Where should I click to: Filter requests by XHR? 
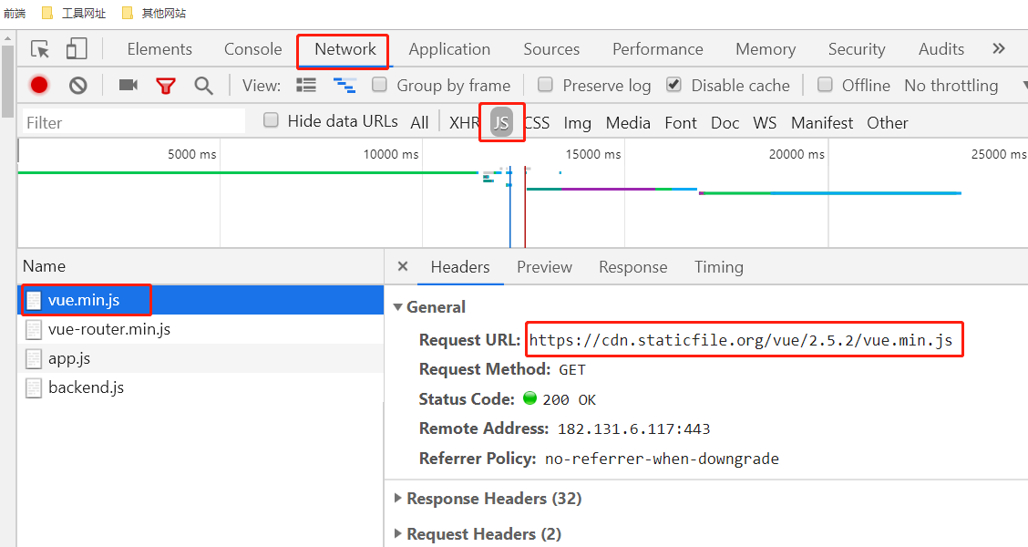pyautogui.click(x=464, y=123)
